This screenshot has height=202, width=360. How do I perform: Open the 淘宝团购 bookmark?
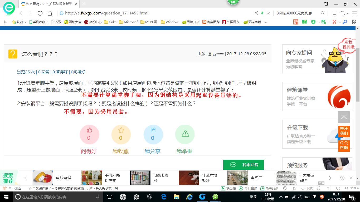[211, 22]
